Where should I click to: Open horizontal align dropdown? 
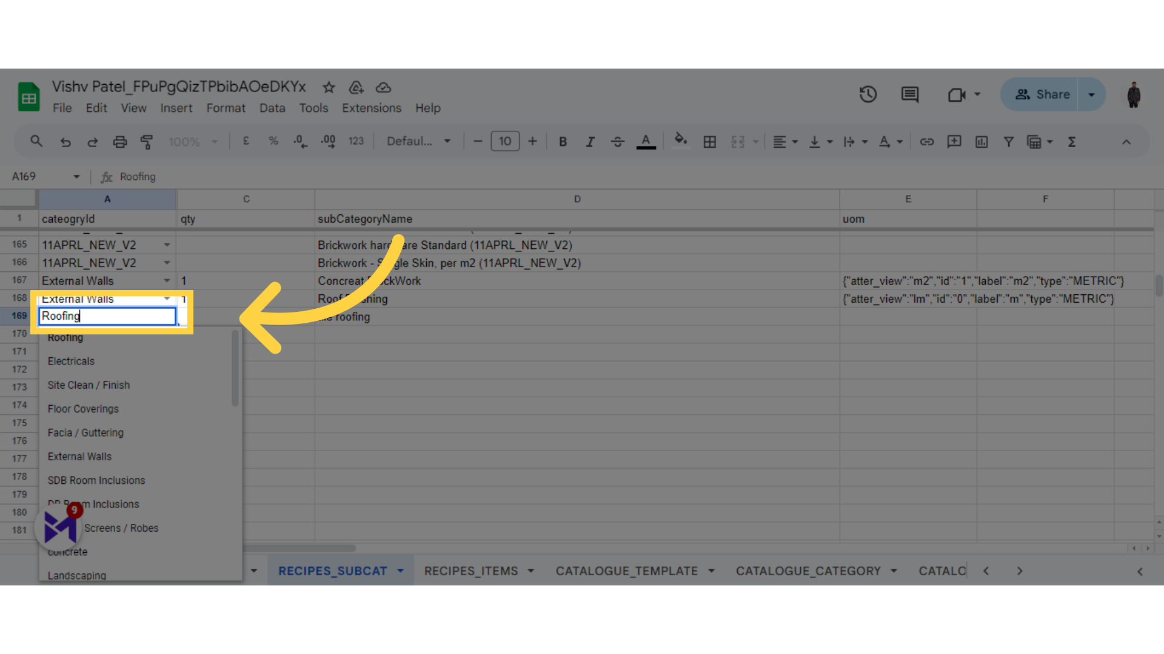(x=785, y=142)
